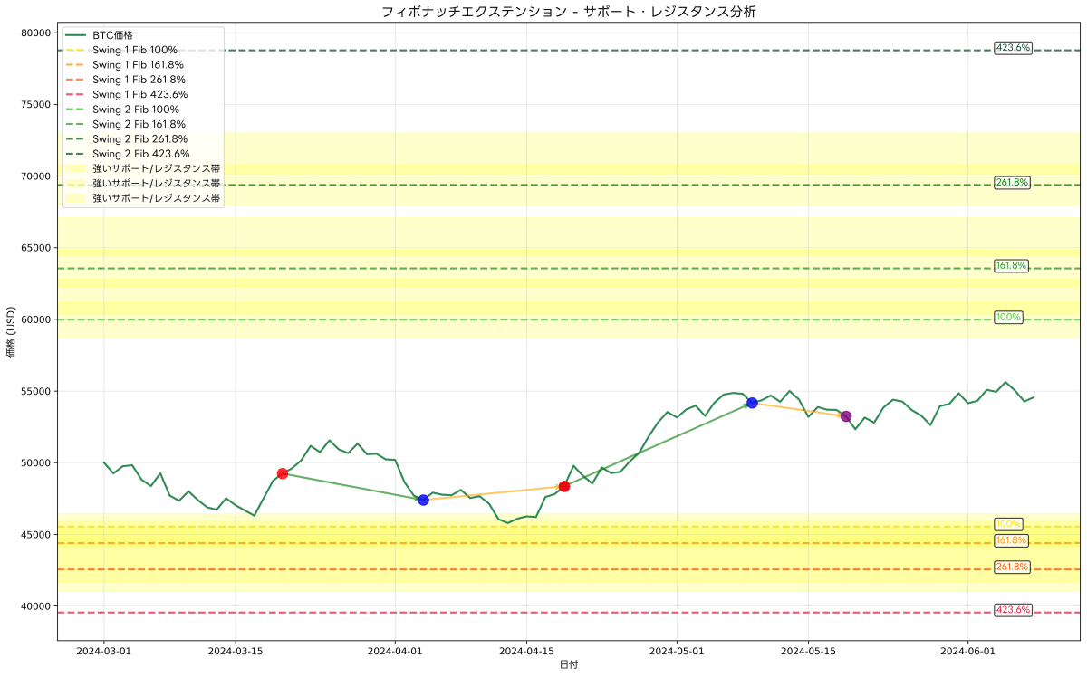Click the 日付 axis label
Image resolution: width=1087 pixels, height=677 pixels.
click(570, 663)
